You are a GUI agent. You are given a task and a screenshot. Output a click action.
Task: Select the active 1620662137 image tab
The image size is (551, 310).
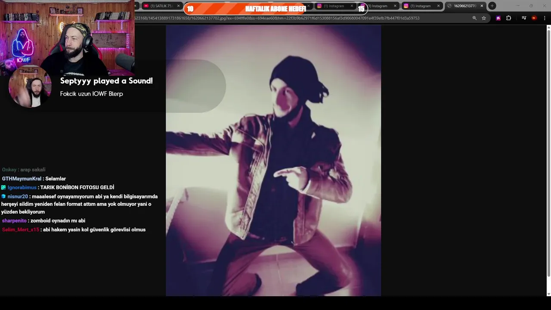click(465, 6)
